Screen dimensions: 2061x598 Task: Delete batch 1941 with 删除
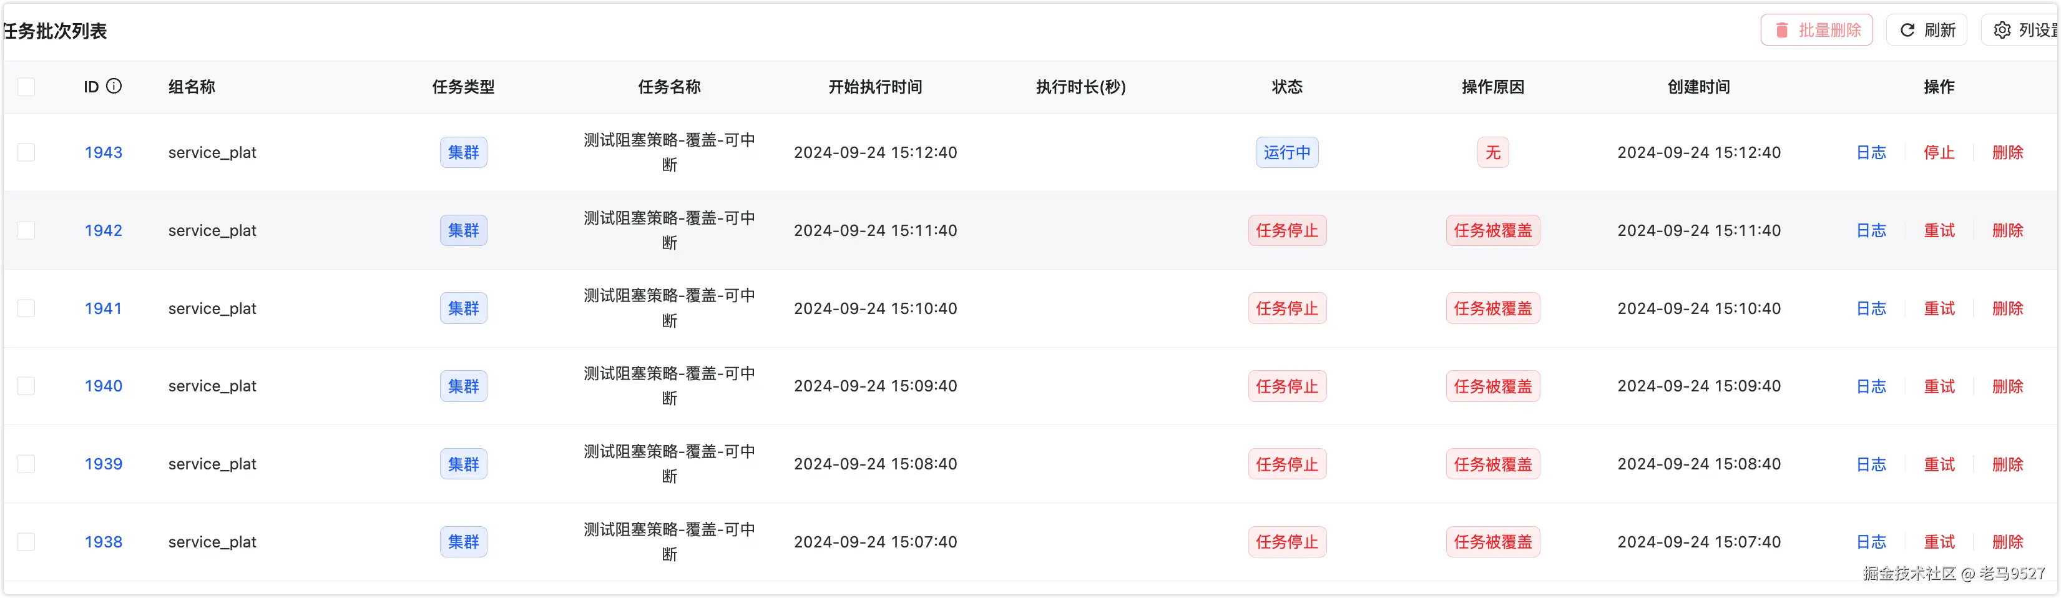coord(2007,308)
